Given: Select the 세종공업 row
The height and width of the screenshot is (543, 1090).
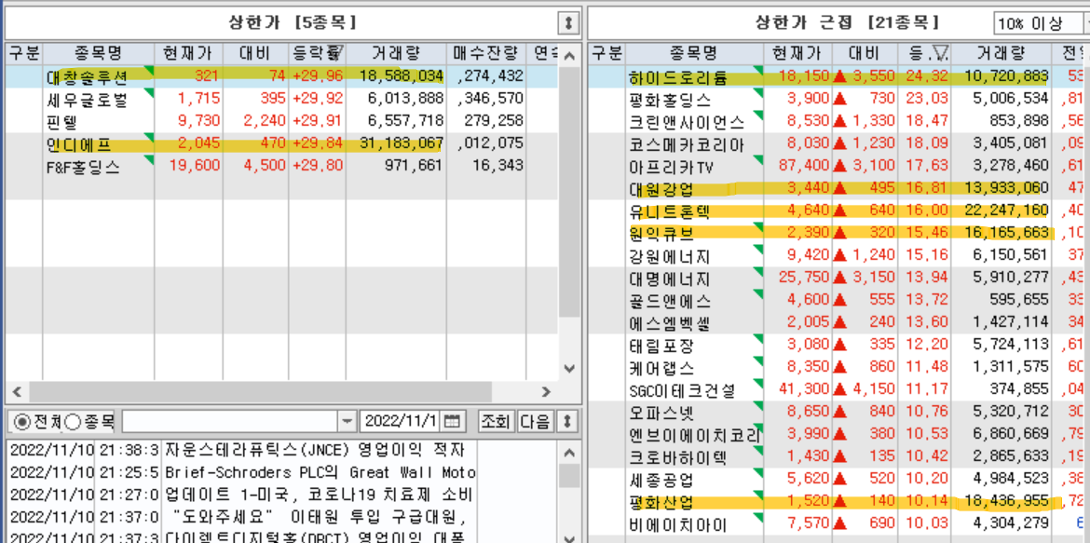Looking at the screenshot, I should pos(838,479).
